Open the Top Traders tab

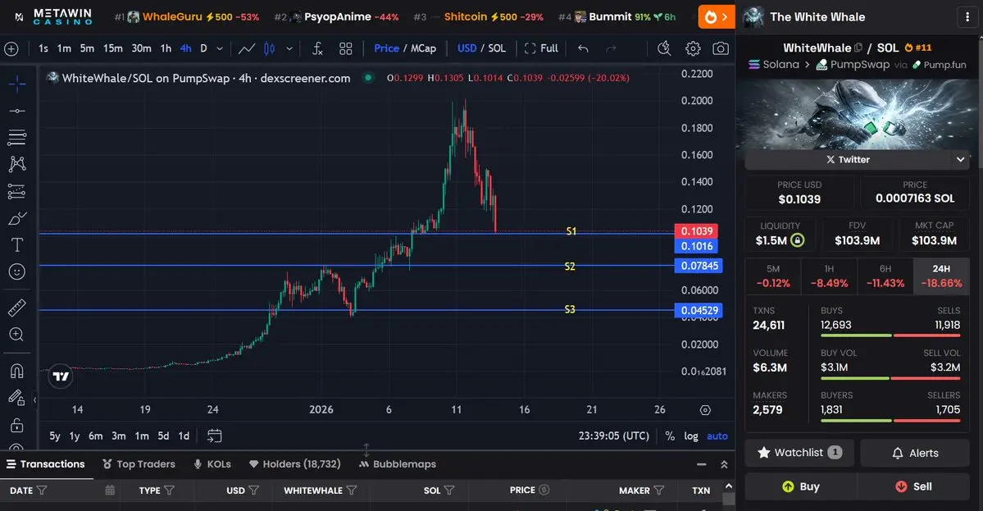(x=139, y=464)
